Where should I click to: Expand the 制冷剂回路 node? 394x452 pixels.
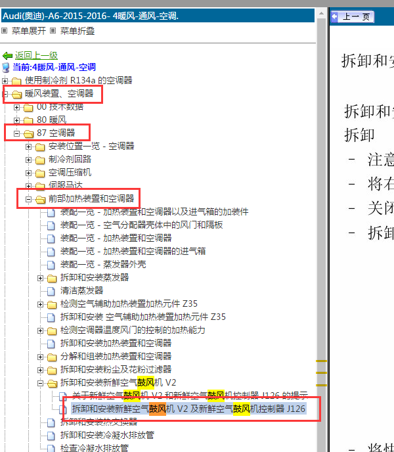(x=28, y=160)
